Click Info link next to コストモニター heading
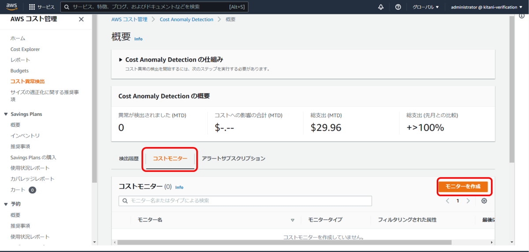This screenshot has height=252, width=529. [179, 187]
